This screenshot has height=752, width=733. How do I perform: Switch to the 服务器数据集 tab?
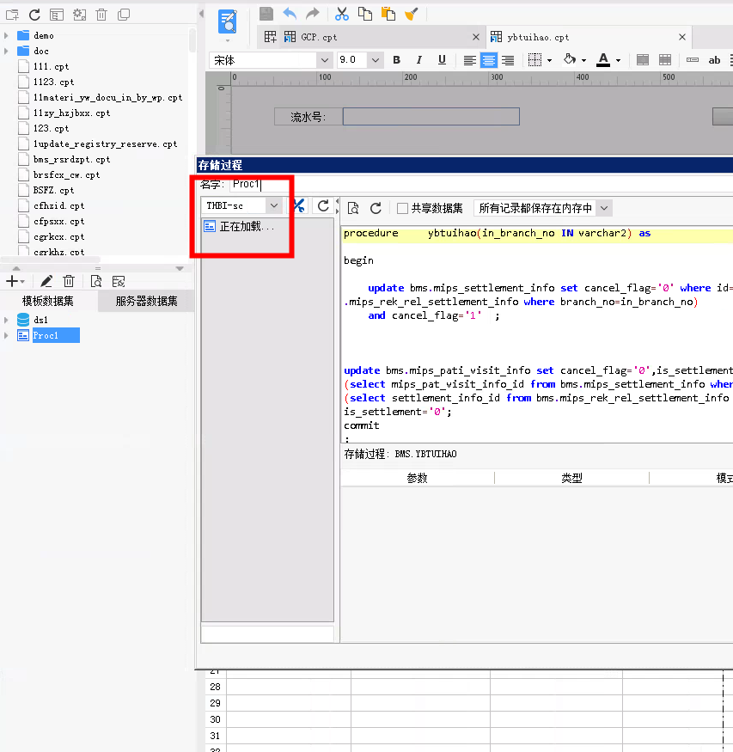146,301
